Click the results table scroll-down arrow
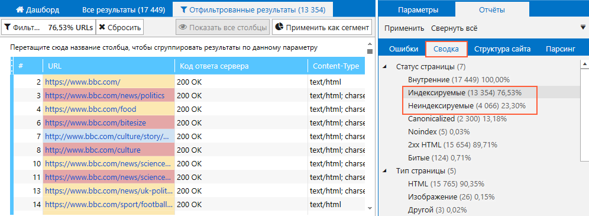589x216 pixels. pos(370,208)
